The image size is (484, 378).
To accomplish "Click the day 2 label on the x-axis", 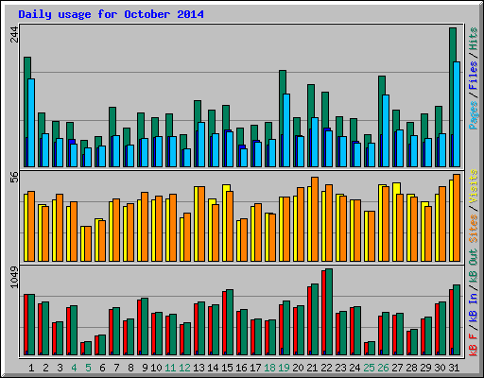I will click(45, 368).
